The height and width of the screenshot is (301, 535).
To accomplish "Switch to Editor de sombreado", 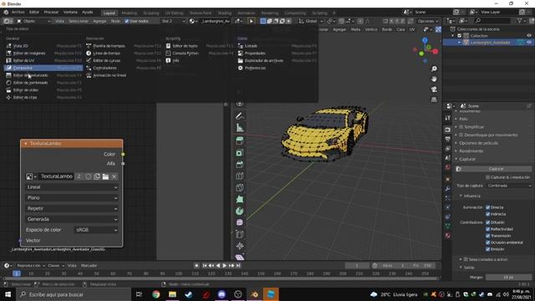I will pyautogui.click(x=30, y=83).
